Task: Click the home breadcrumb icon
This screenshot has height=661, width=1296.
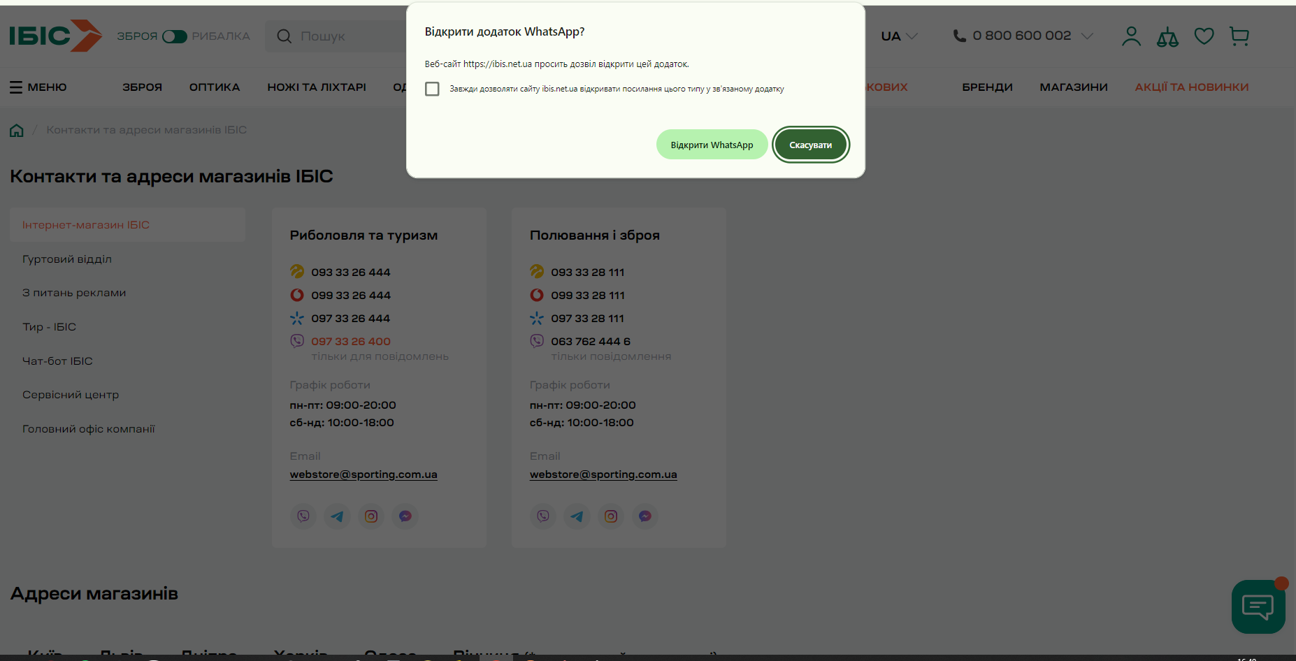Action: point(17,130)
